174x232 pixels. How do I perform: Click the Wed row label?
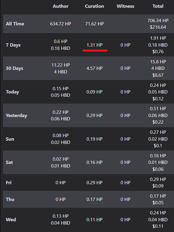pos(11,219)
